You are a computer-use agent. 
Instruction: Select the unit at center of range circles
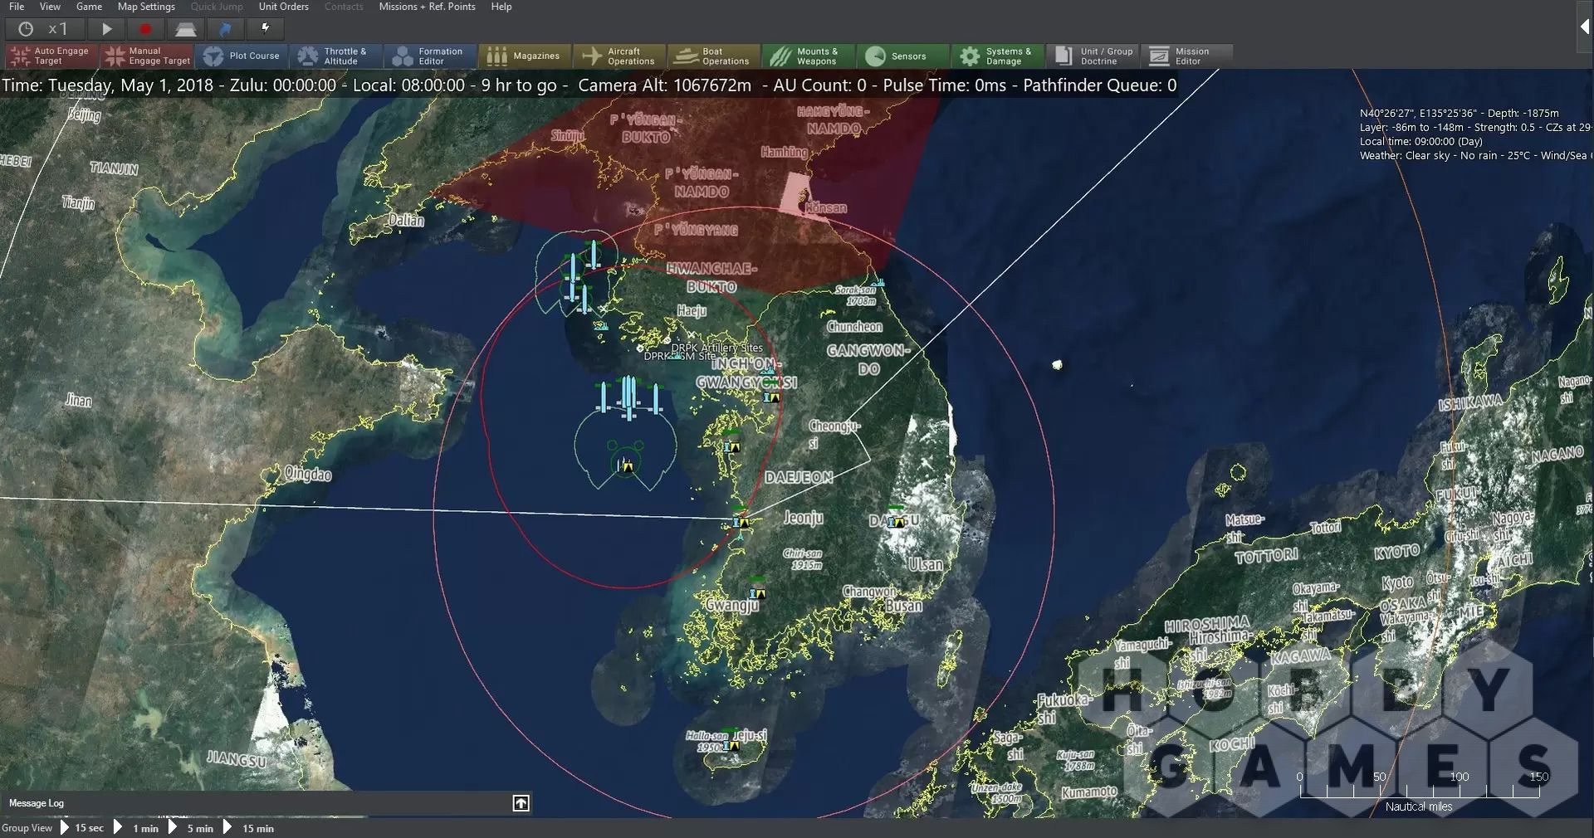tap(741, 523)
